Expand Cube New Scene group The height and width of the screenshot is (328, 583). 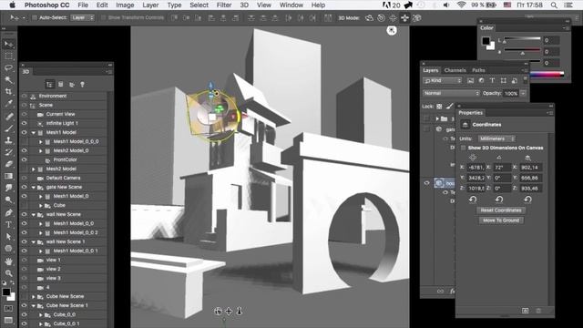pos(34,296)
